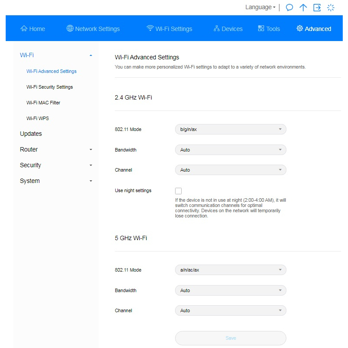The width and height of the screenshot is (348, 348).
Task: Open the Devices tab
Action: (x=228, y=29)
